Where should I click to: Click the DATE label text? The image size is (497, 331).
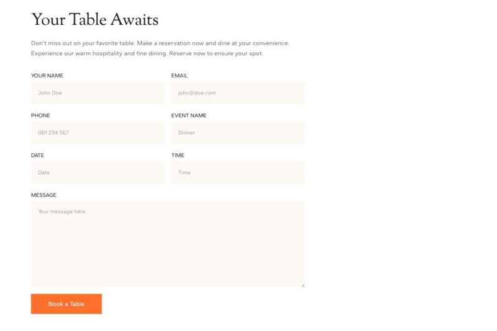point(37,155)
